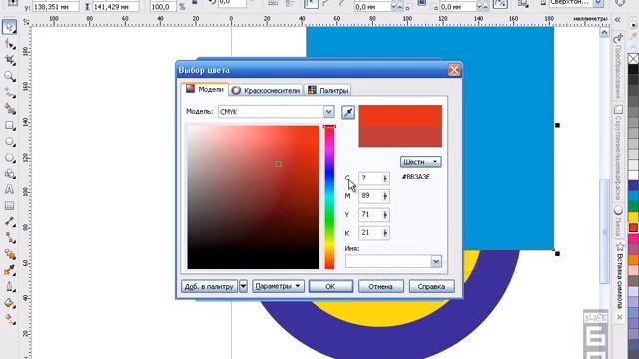Click the vertical rainbow hue slider
639x359 pixels.
[329, 197]
